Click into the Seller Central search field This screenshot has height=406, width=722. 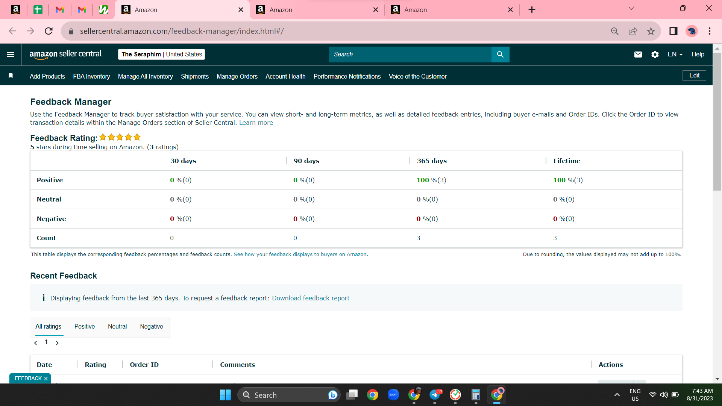click(x=410, y=55)
